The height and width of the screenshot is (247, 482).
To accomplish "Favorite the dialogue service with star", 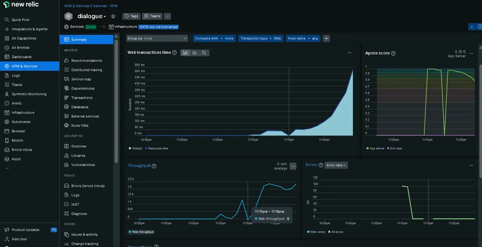I will (x=113, y=16).
